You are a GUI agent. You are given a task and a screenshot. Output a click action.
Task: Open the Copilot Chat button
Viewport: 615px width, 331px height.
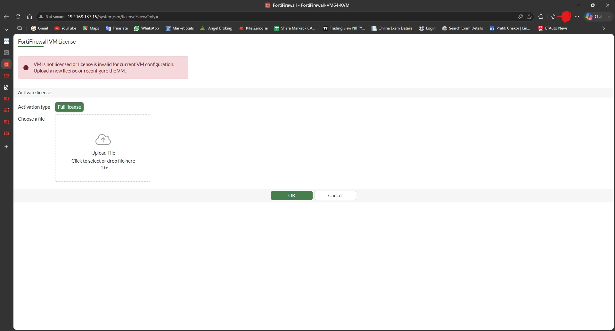click(x=594, y=17)
